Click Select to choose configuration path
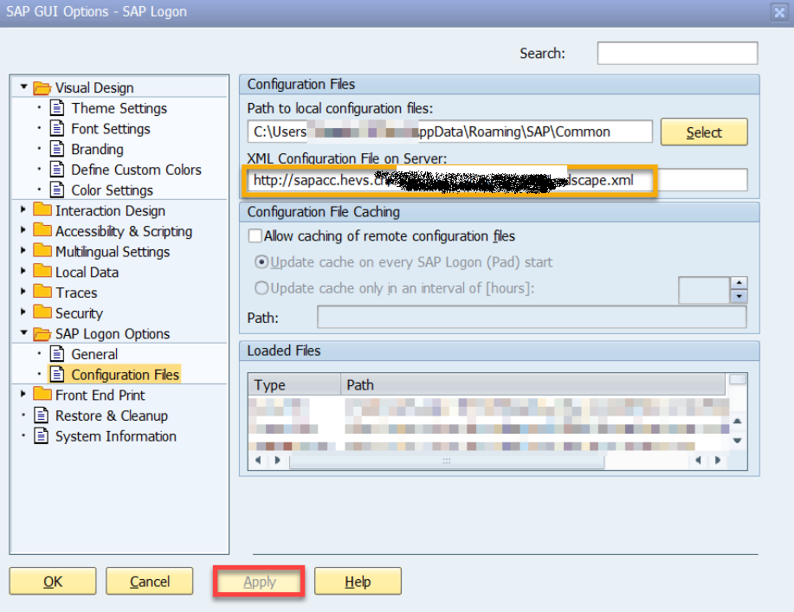Screen dimensions: 794x612 click(x=704, y=132)
